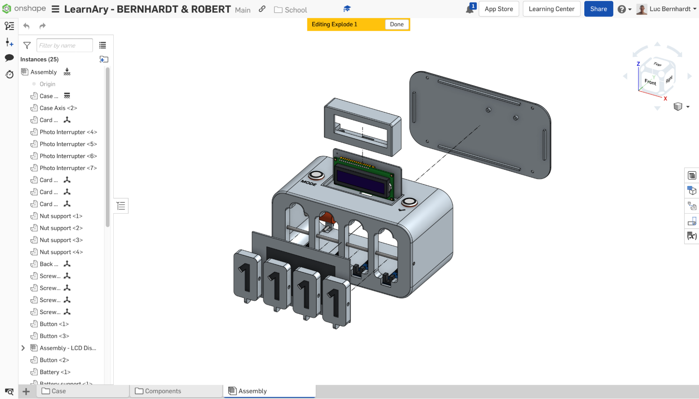699x399 pixels.
Task: Open the App Store menu
Action: pos(499,9)
